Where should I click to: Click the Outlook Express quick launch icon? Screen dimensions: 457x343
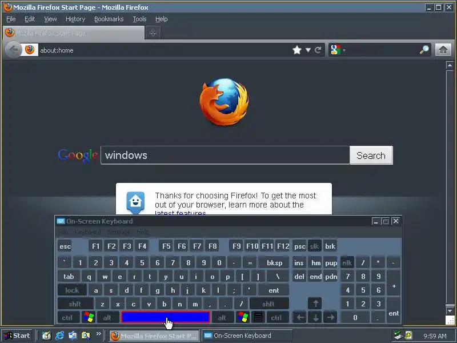(x=73, y=336)
